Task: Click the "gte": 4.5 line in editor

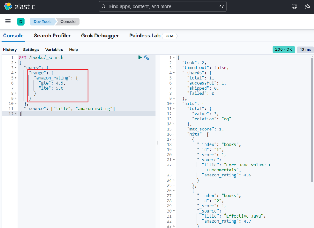Action: coord(52,83)
